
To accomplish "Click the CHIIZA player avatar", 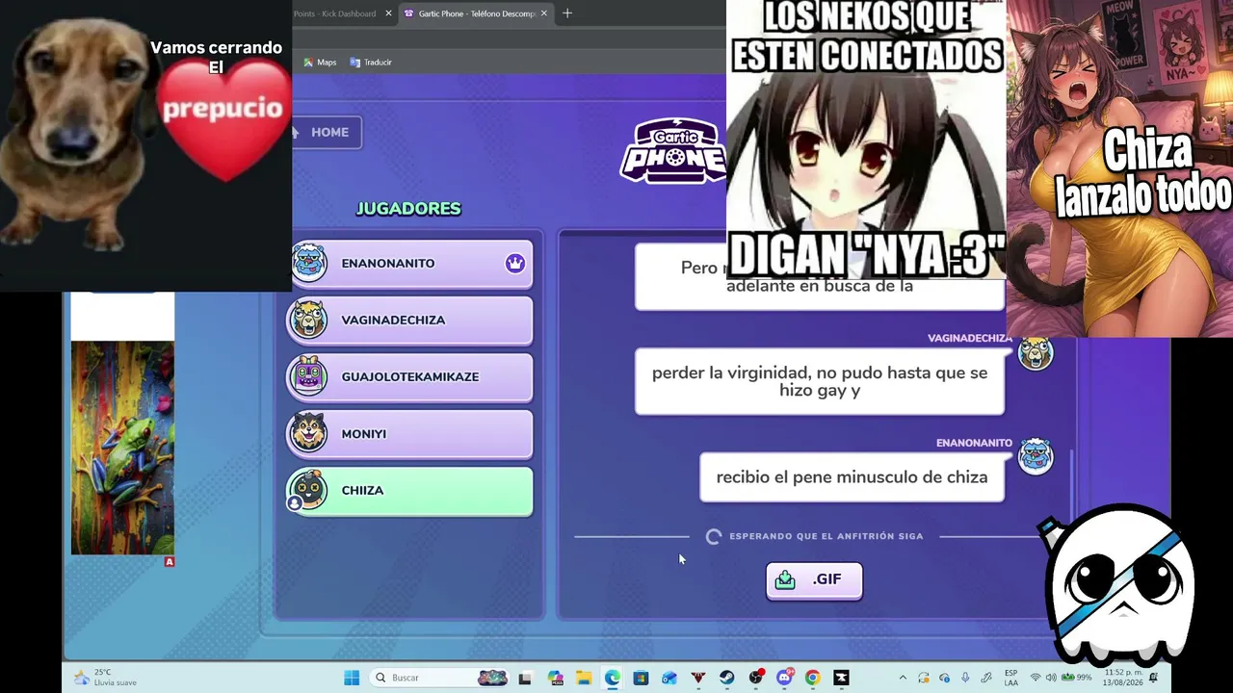I will [309, 490].
